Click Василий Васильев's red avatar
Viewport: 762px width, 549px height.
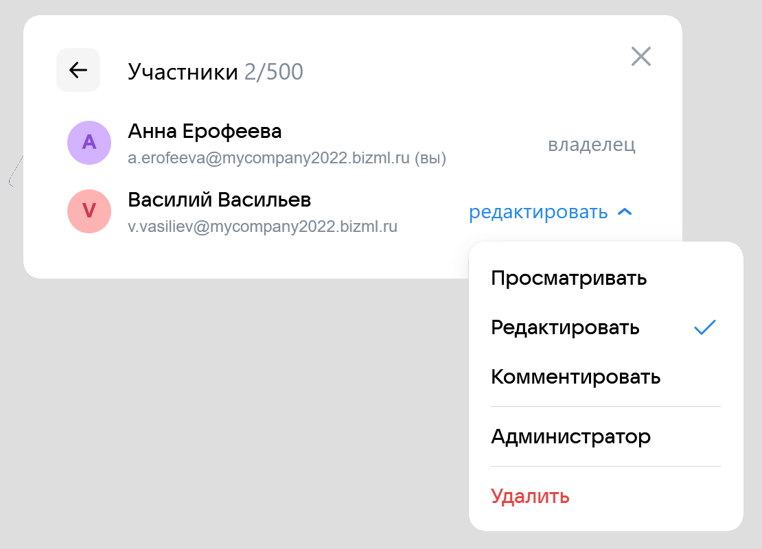click(89, 211)
